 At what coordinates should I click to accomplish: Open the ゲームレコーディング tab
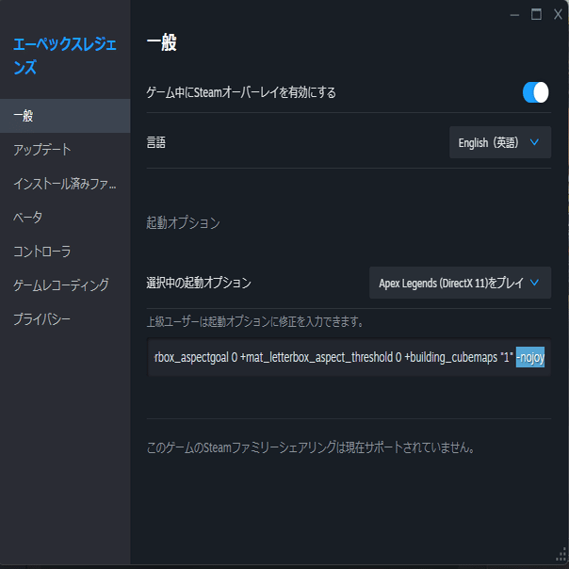click(65, 284)
